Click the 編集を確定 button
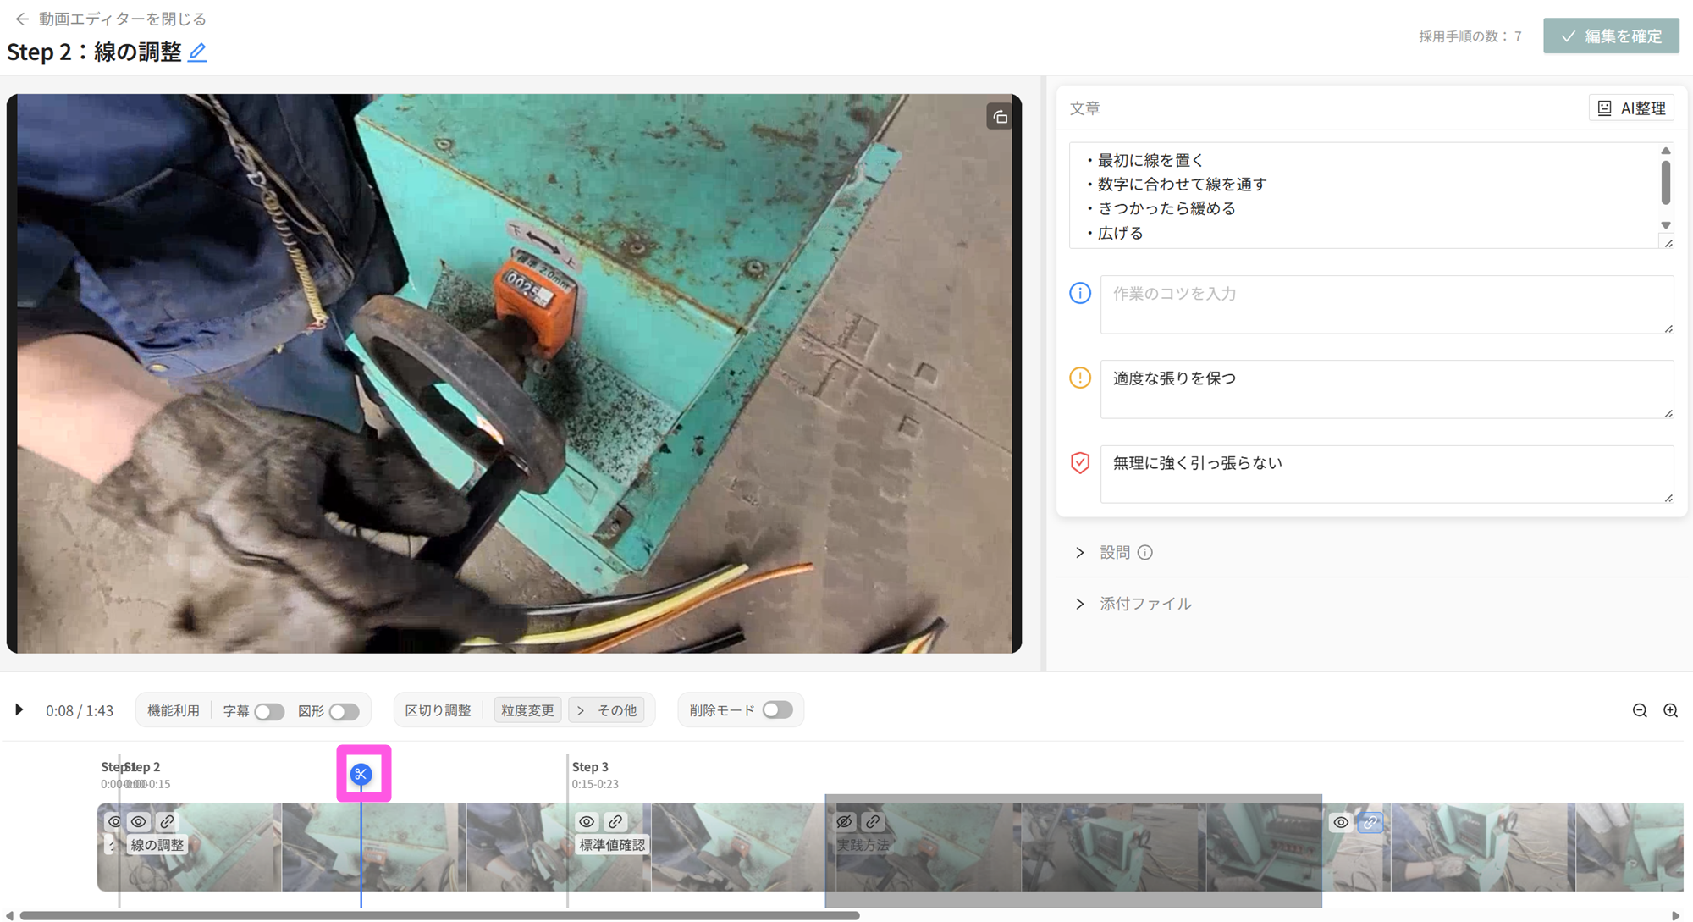Image resolution: width=1693 pixels, height=922 pixels. pyautogui.click(x=1611, y=36)
